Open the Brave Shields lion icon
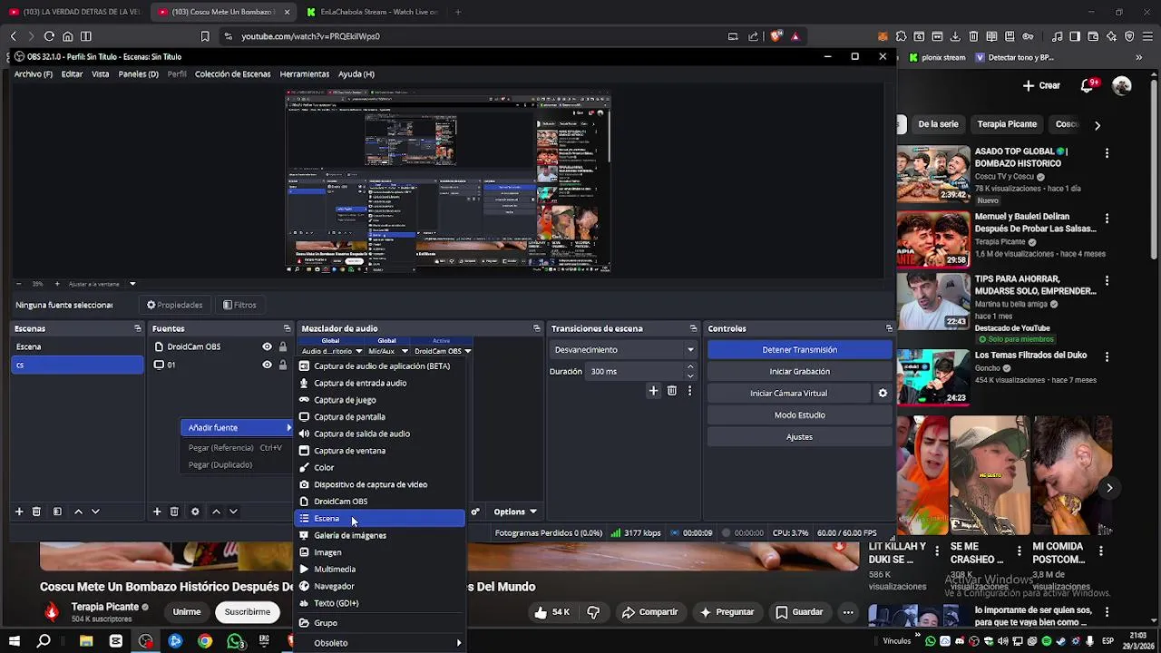The width and height of the screenshot is (1161, 653). 776,36
